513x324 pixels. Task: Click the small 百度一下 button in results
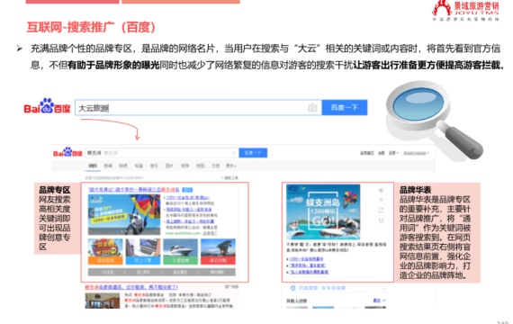[253, 153]
